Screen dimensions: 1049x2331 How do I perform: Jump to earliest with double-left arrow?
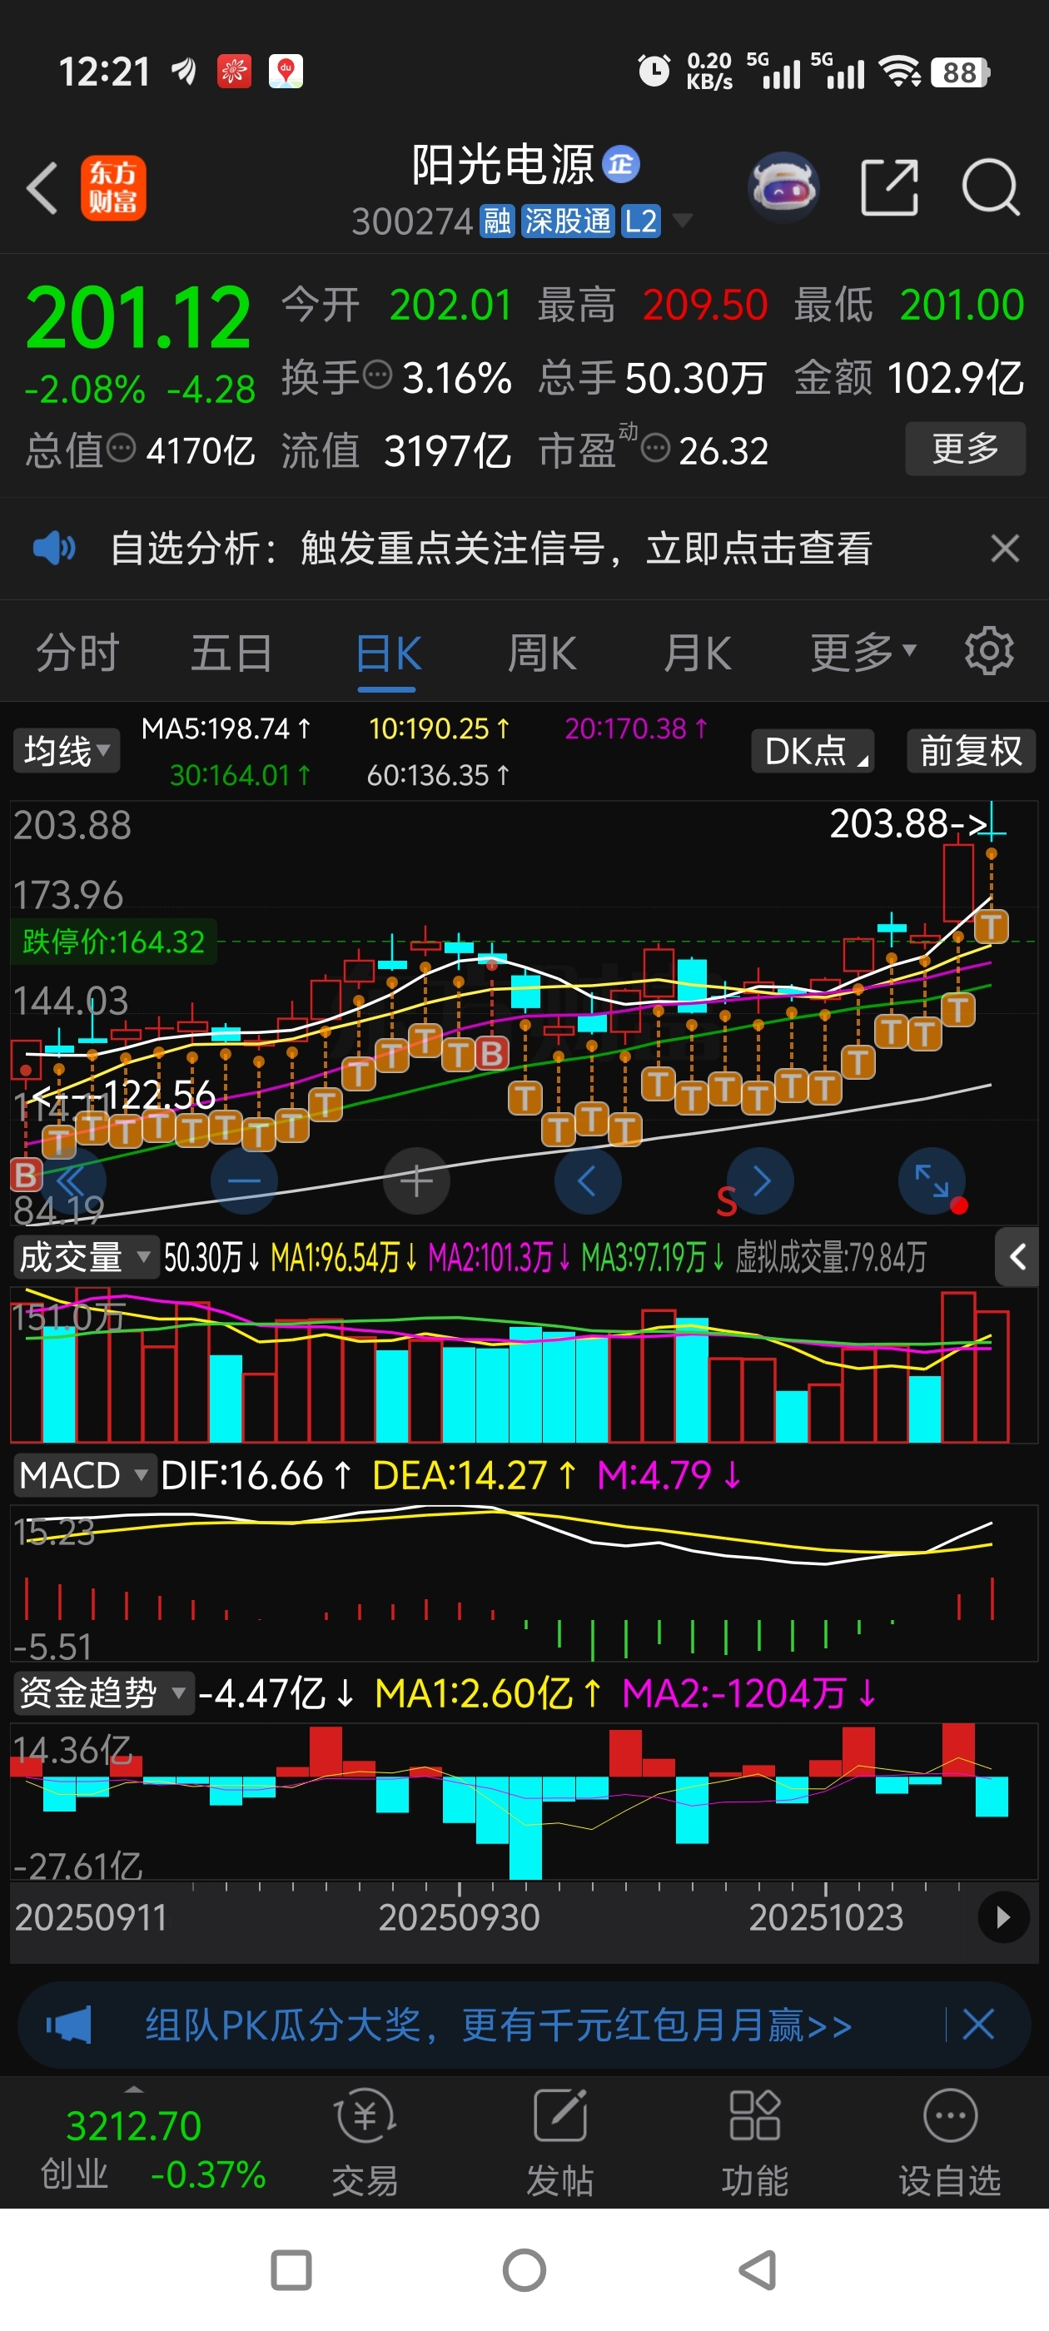pos(72,1180)
